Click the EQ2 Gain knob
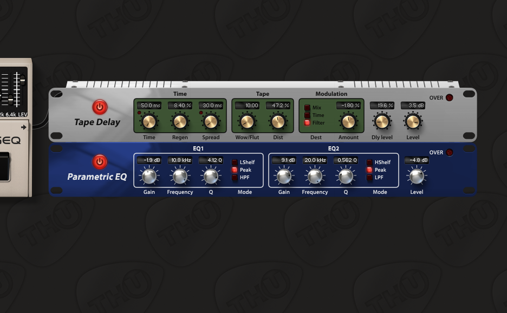This screenshot has height=313, width=507. click(x=284, y=177)
